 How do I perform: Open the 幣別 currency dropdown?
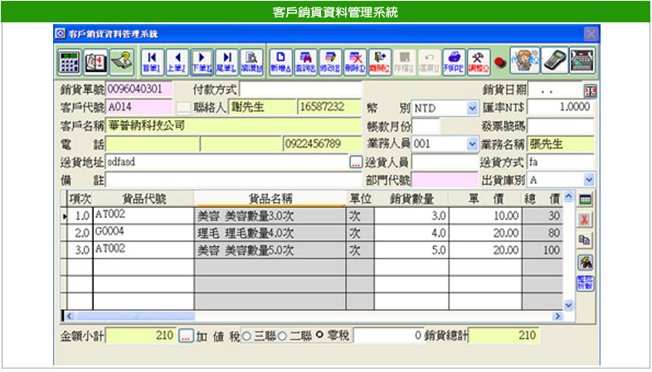pyautogui.click(x=472, y=108)
